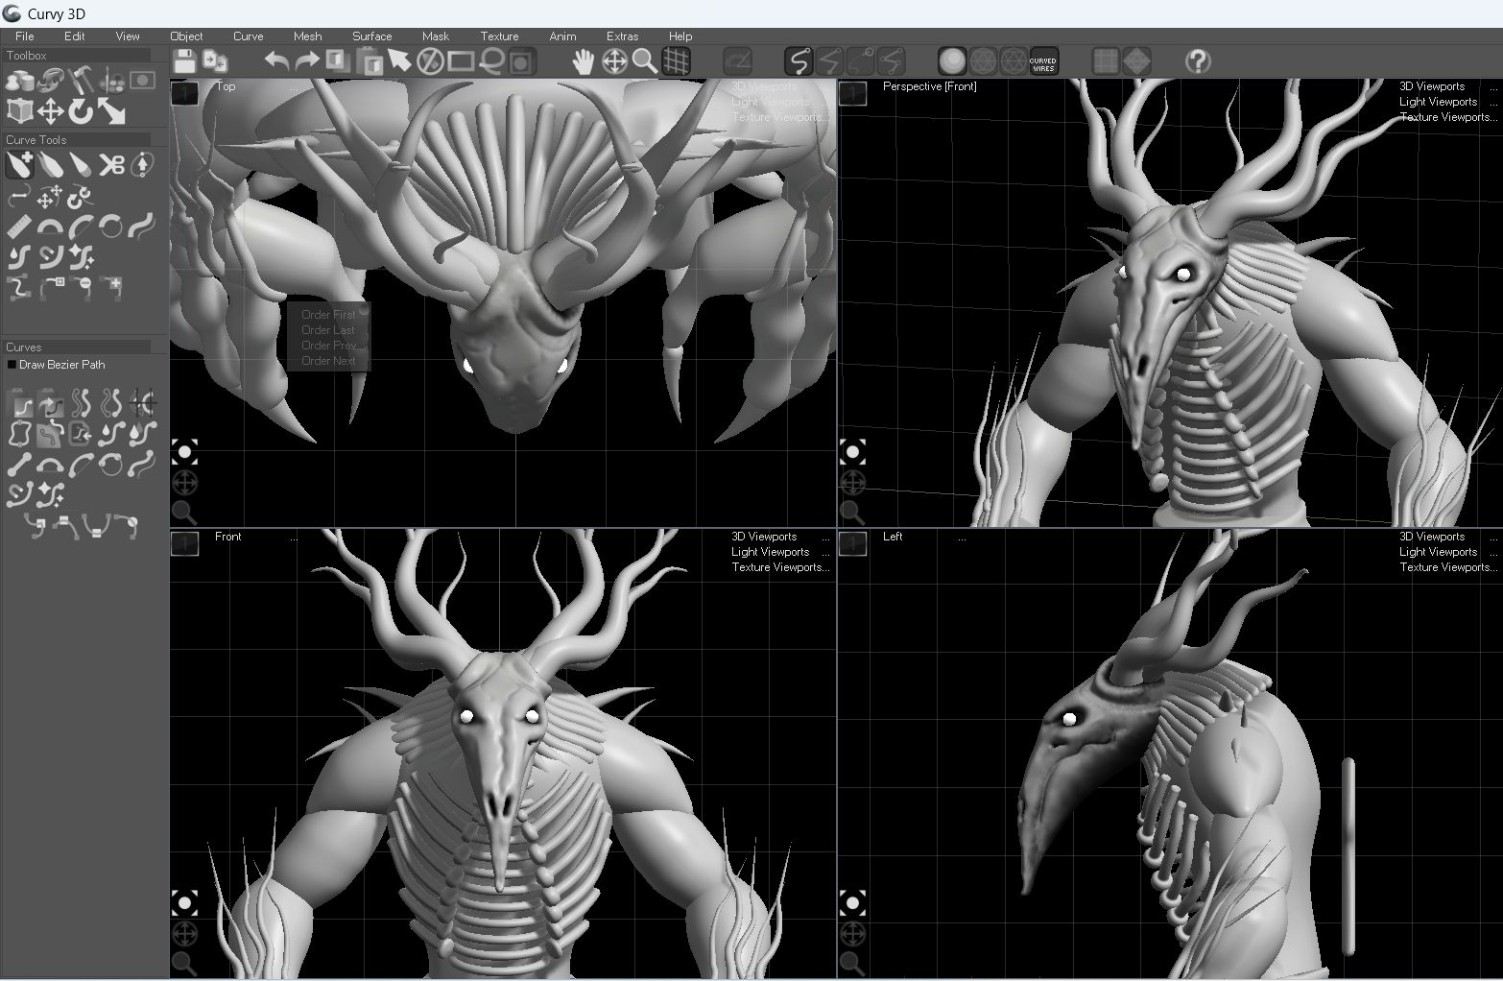Select the Move tool in Toolbox
The image size is (1503, 981).
[50, 111]
